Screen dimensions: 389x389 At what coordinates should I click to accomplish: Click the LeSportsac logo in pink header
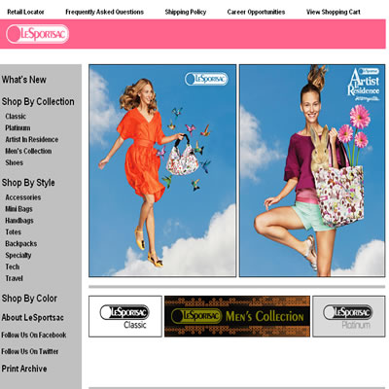tap(37, 34)
